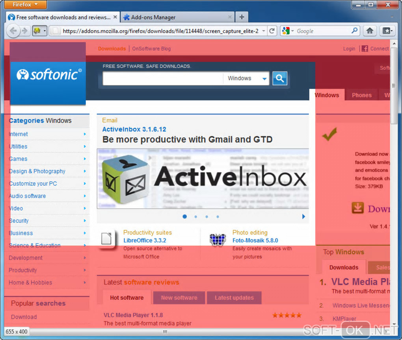
Task: Select the Downloads tab under Top Windows
Action: click(x=344, y=267)
